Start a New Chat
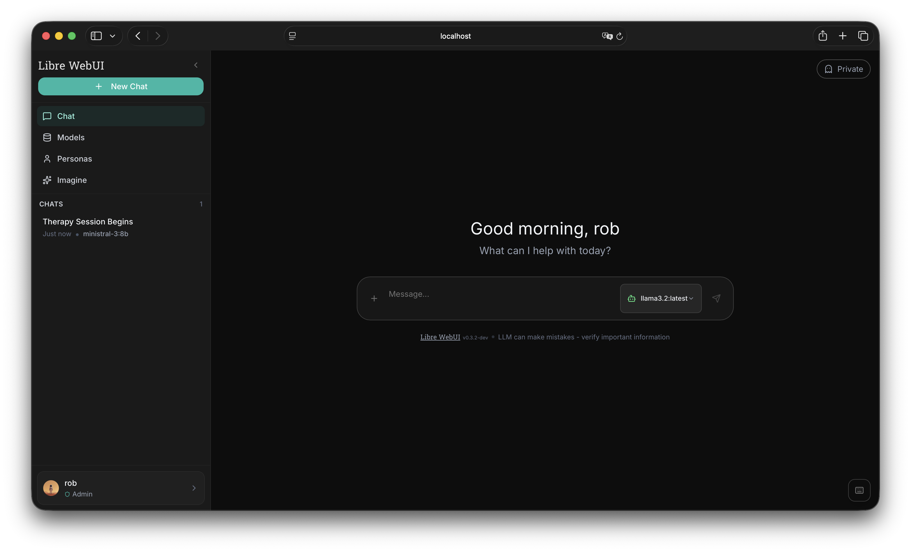The width and height of the screenshot is (911, 552). click(121, 86)
